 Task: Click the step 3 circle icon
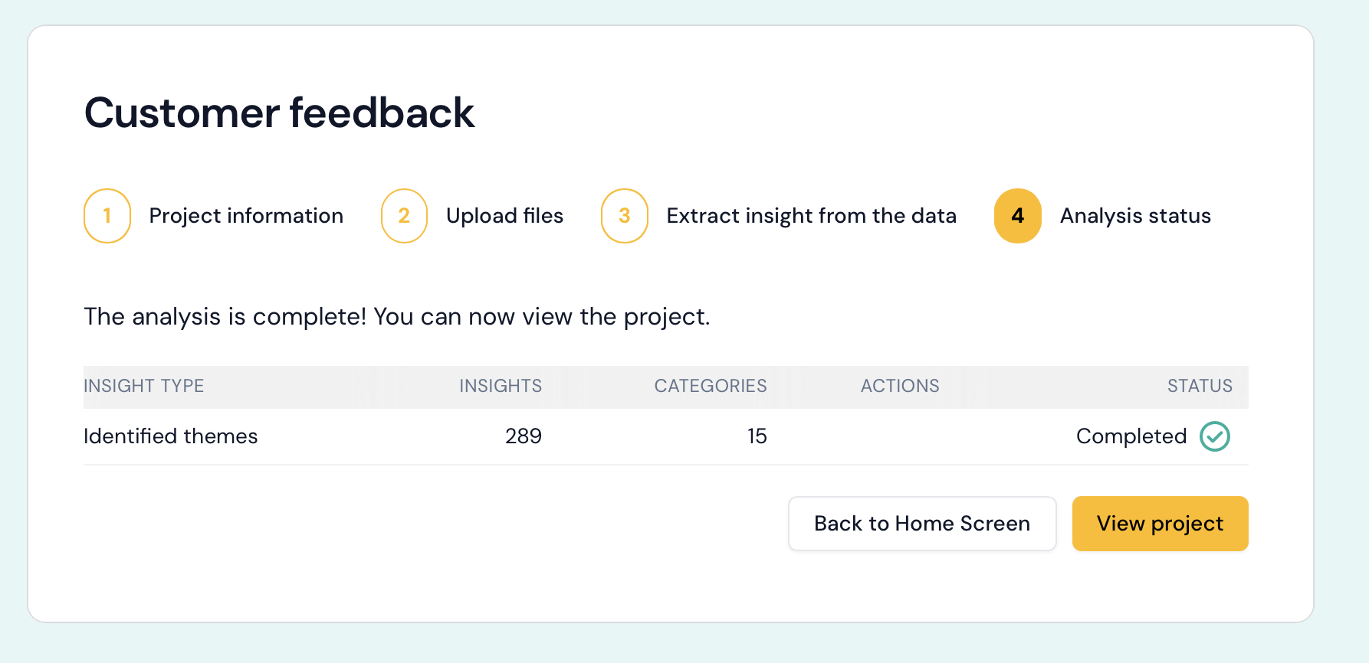point(625,216)
